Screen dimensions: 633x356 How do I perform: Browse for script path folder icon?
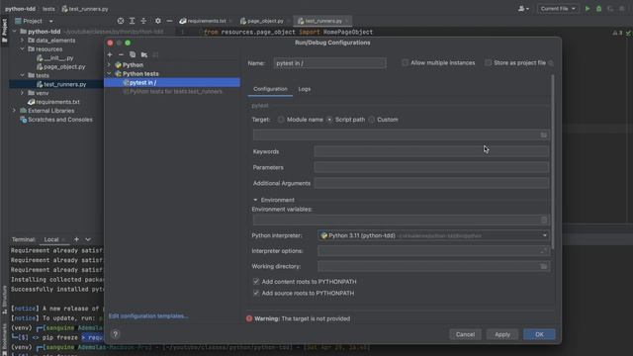coord(544,134)
